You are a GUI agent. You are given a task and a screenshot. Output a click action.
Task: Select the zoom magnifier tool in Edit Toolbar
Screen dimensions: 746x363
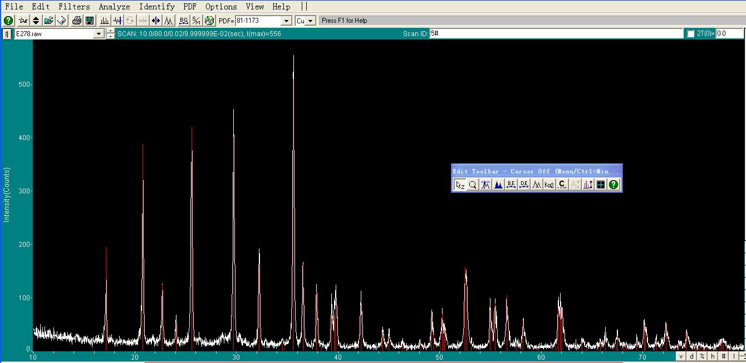[473, 185]
